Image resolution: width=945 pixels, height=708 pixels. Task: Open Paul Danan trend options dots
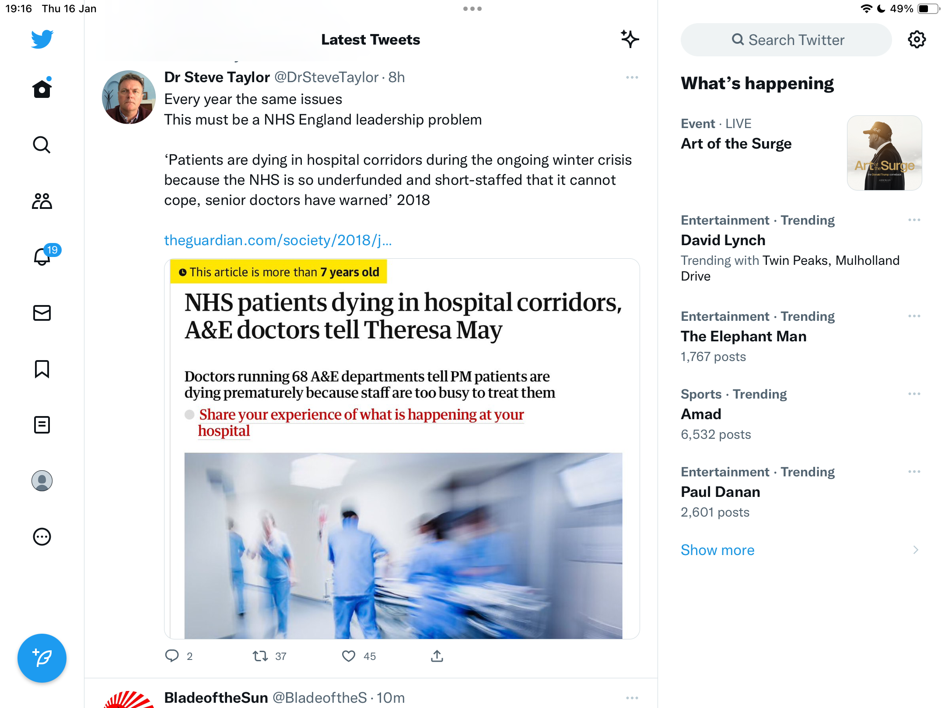pos(914,472)
